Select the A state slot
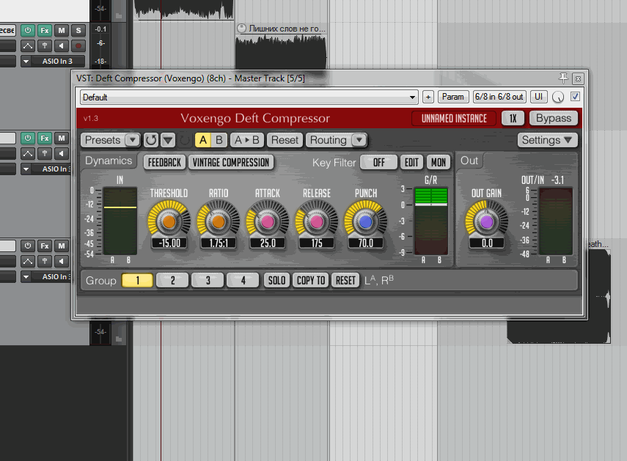Screen dimensions: 627x461 coord(203,140)
